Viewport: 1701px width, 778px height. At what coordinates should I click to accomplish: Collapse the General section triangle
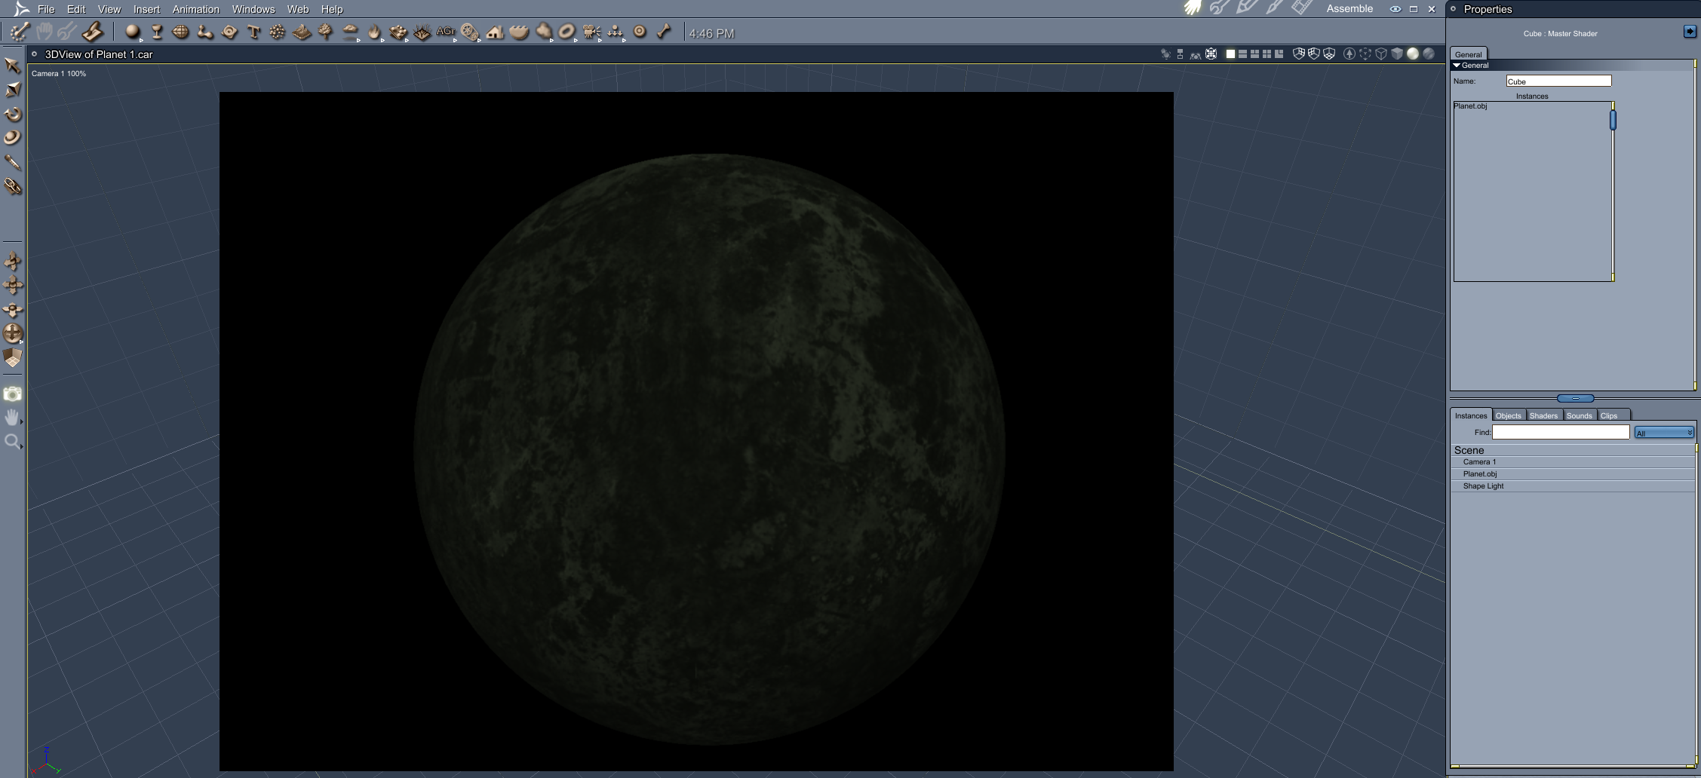point(1457,66)
